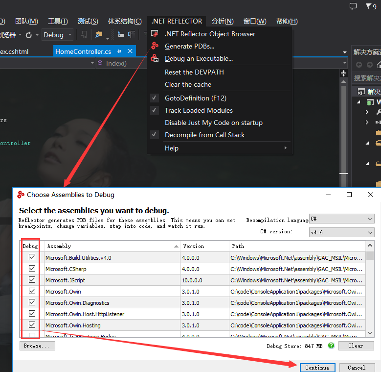
Task: Click Solution Explorer back arrow icon
Action: [x=359, y=65]
